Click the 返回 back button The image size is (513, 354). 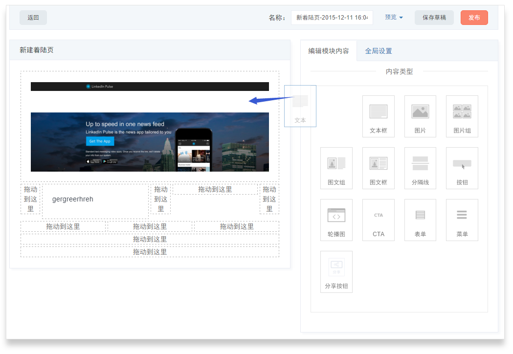33,18
